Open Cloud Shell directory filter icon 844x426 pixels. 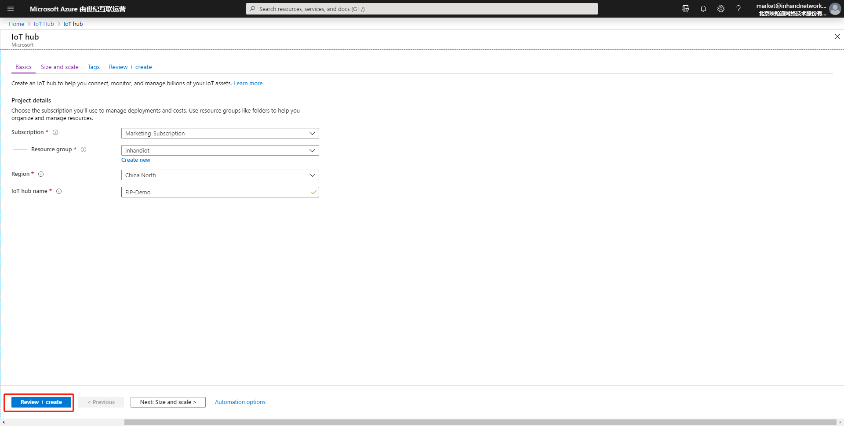[x=685, y=9]
